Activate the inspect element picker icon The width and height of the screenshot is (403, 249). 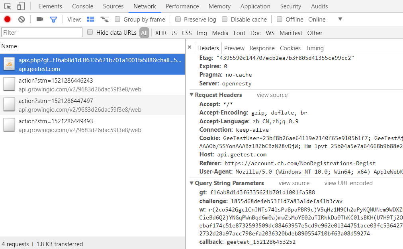(8, 6)
